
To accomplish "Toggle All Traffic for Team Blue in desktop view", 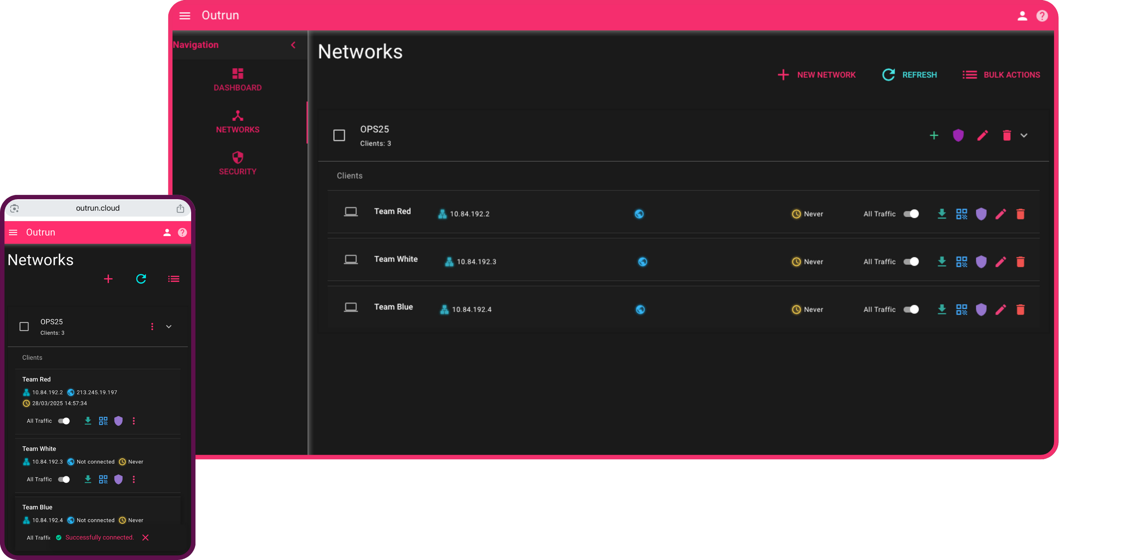I will [x=911, y=309].
